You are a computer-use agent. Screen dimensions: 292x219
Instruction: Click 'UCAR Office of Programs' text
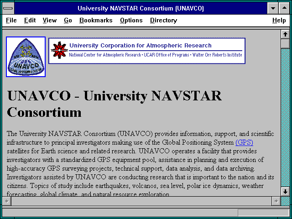pos(167,55)
